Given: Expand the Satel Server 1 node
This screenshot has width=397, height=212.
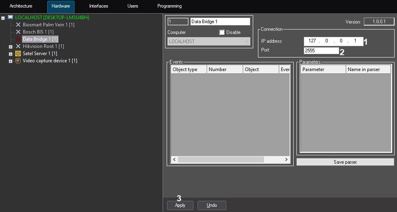Looking at the screenshot, I should [x=11, y=54].
